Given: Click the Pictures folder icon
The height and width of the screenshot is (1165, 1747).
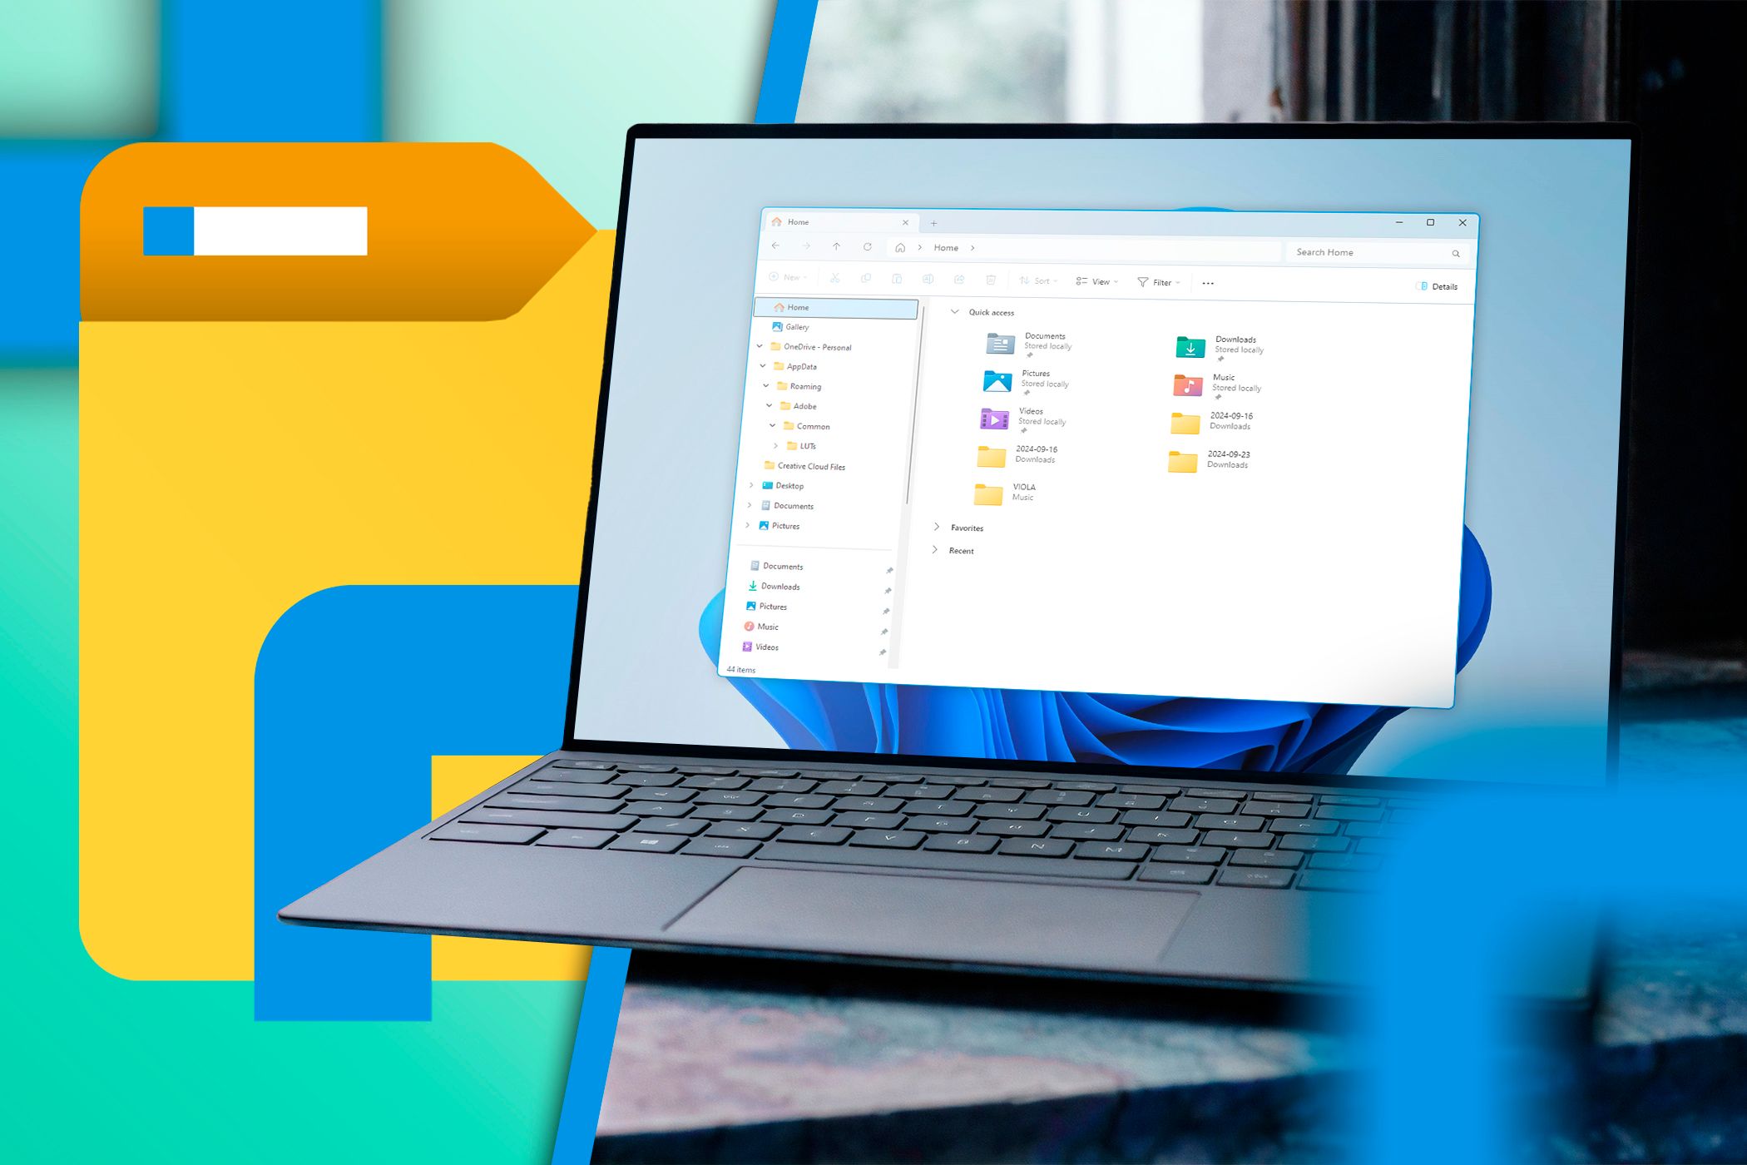Looking at the screenshot, I should click(996, 382).
